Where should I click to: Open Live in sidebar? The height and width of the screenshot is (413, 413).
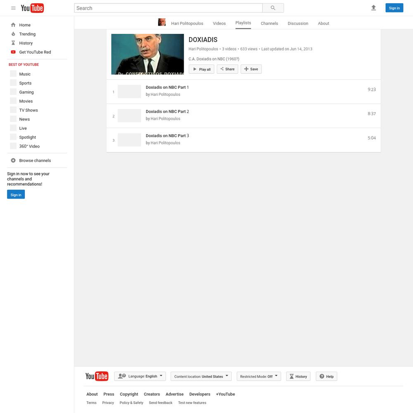pyautogui.click(x=23, y=128)
